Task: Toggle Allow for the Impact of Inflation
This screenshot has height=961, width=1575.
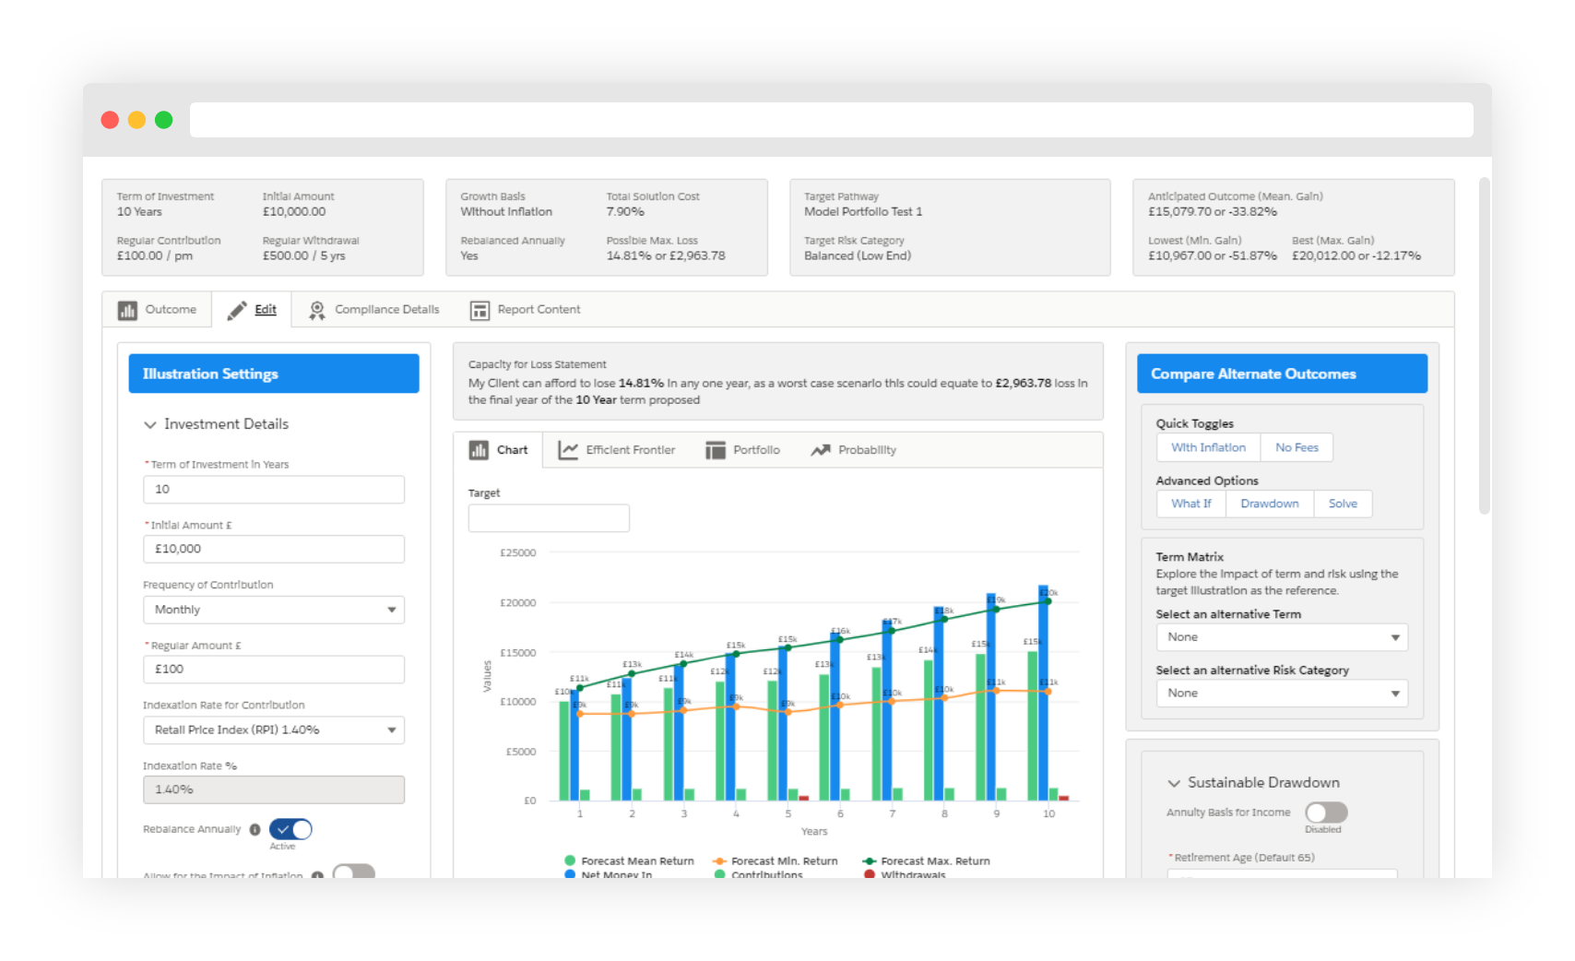Action: click(x=353, y=871)
